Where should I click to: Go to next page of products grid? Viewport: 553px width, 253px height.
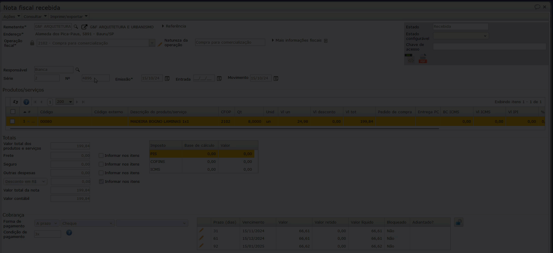(x=77, y=102)
